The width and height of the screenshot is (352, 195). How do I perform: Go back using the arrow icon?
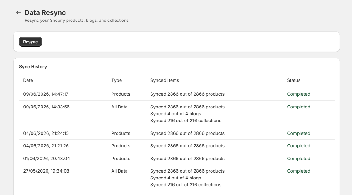[x=18, y=12]
